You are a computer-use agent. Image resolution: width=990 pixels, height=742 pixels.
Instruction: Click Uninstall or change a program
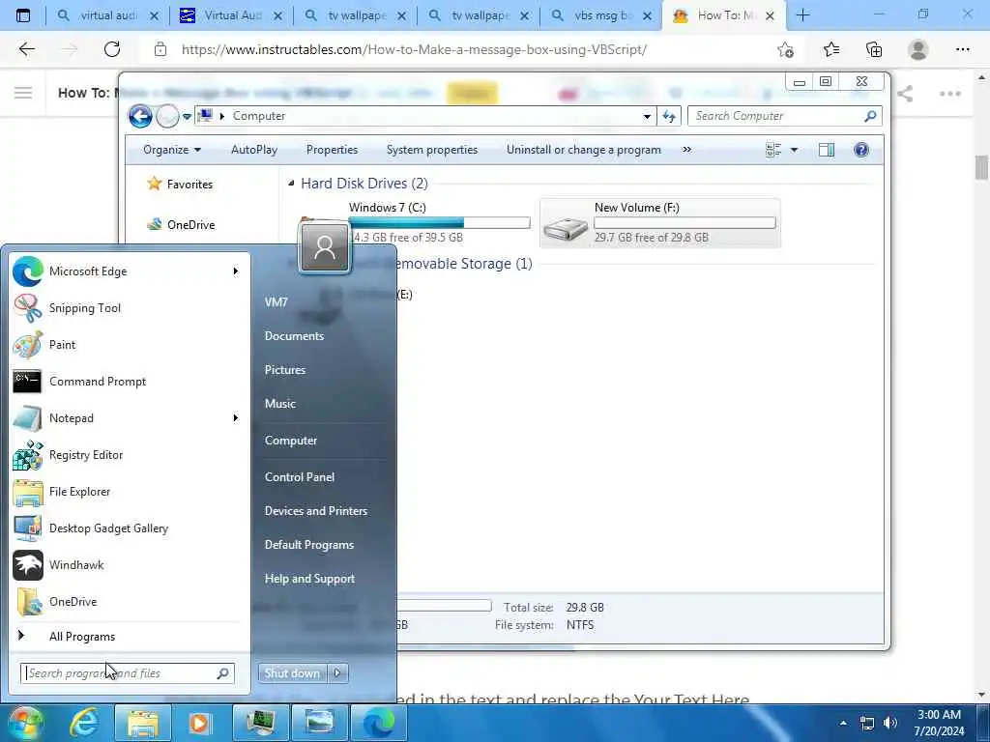[x=584, y=150]
